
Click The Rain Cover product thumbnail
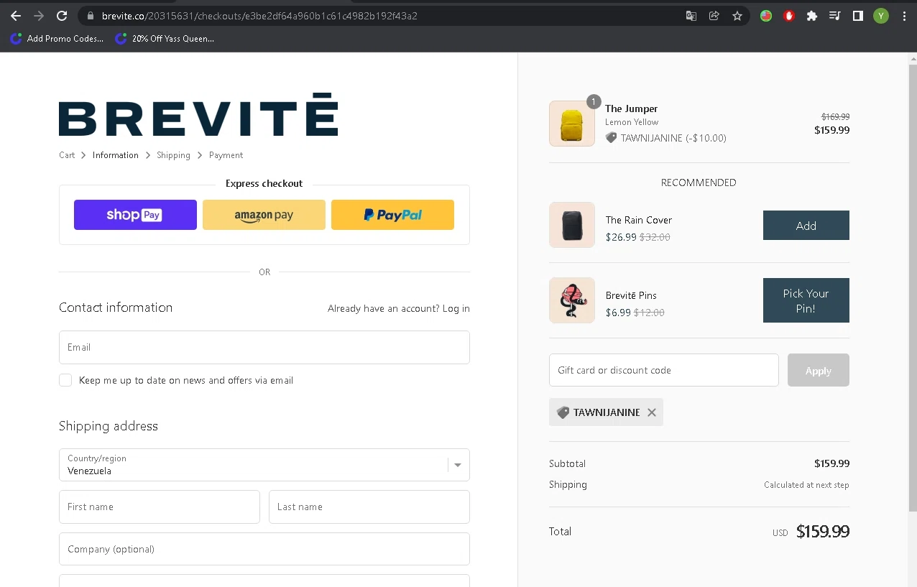[572, 225]
